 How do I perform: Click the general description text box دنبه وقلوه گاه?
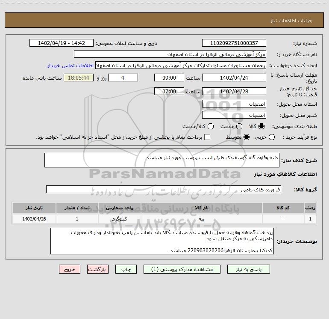(x=162, y=160)
